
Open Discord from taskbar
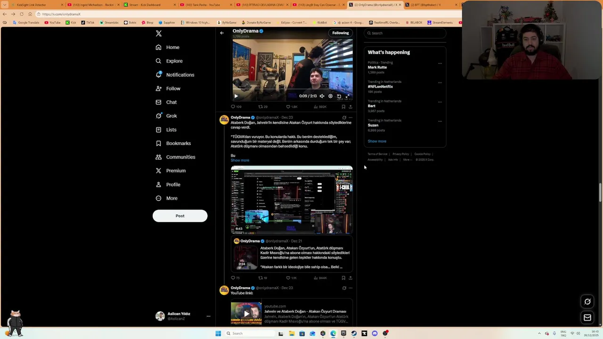(375, 333)
